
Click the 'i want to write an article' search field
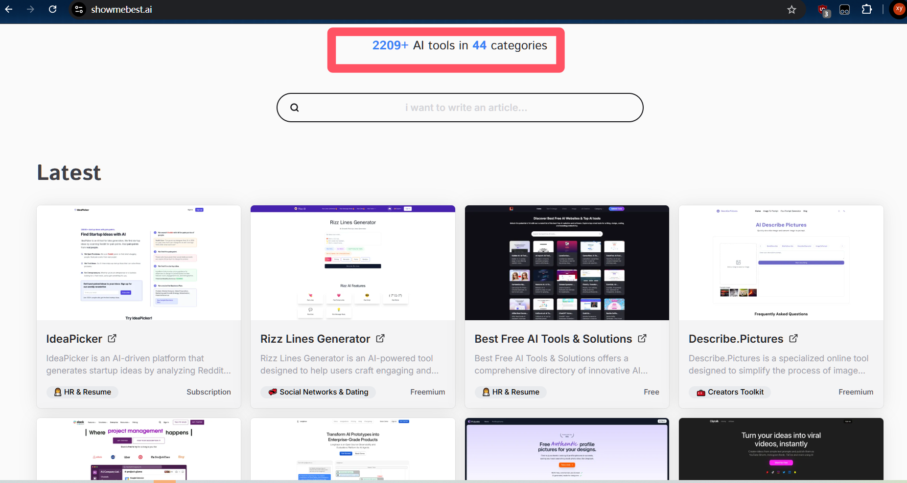(x=460, y=108)
